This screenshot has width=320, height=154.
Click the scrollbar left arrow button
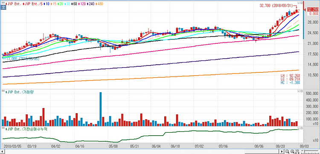click(x=2, y=151)
